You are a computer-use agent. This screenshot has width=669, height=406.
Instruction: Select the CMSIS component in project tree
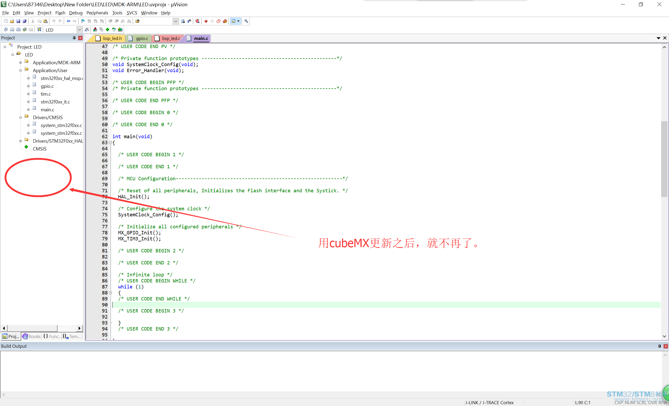[x=40, y=149]
